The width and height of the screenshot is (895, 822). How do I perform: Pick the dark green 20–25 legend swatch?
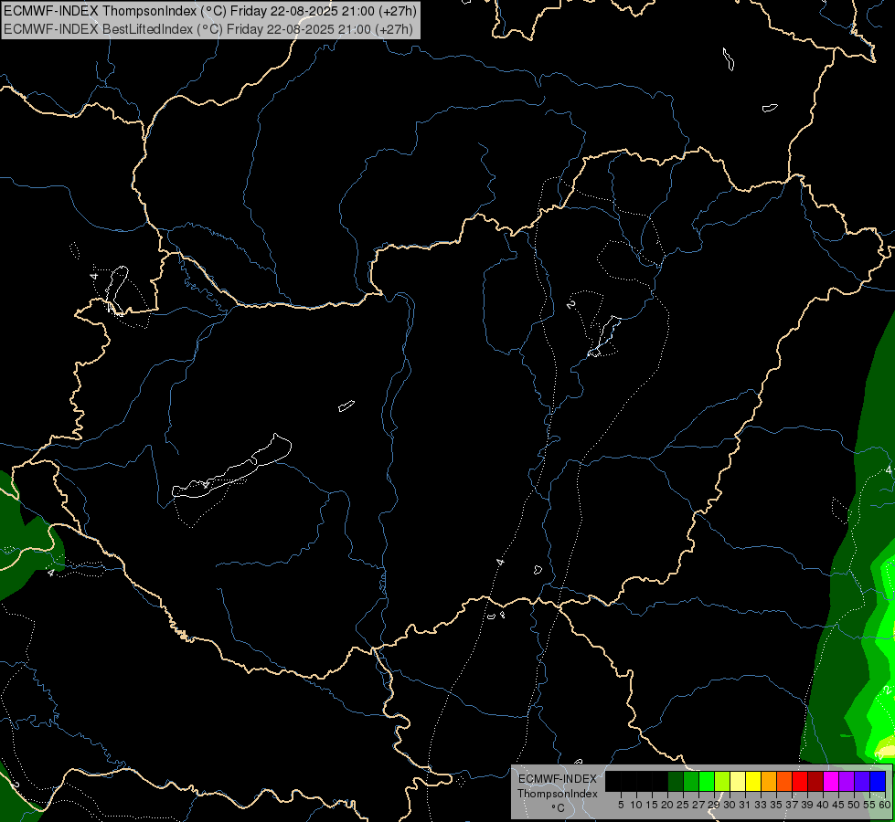tap(676, 781)
